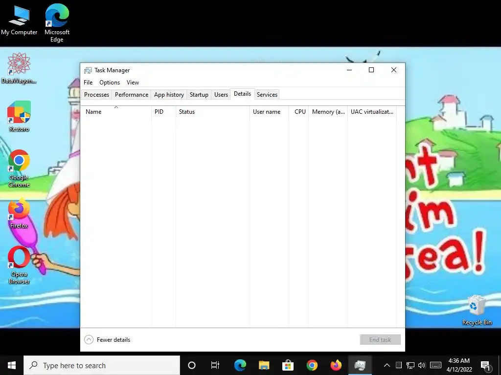Open the Windows Start menu
The height and width of the screenshot is (375, 501).
(12, 365)
